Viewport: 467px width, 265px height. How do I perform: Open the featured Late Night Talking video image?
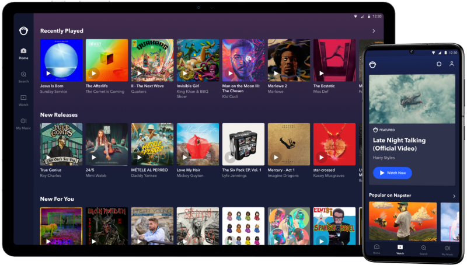pyautogui.click(x=412, y=99)
